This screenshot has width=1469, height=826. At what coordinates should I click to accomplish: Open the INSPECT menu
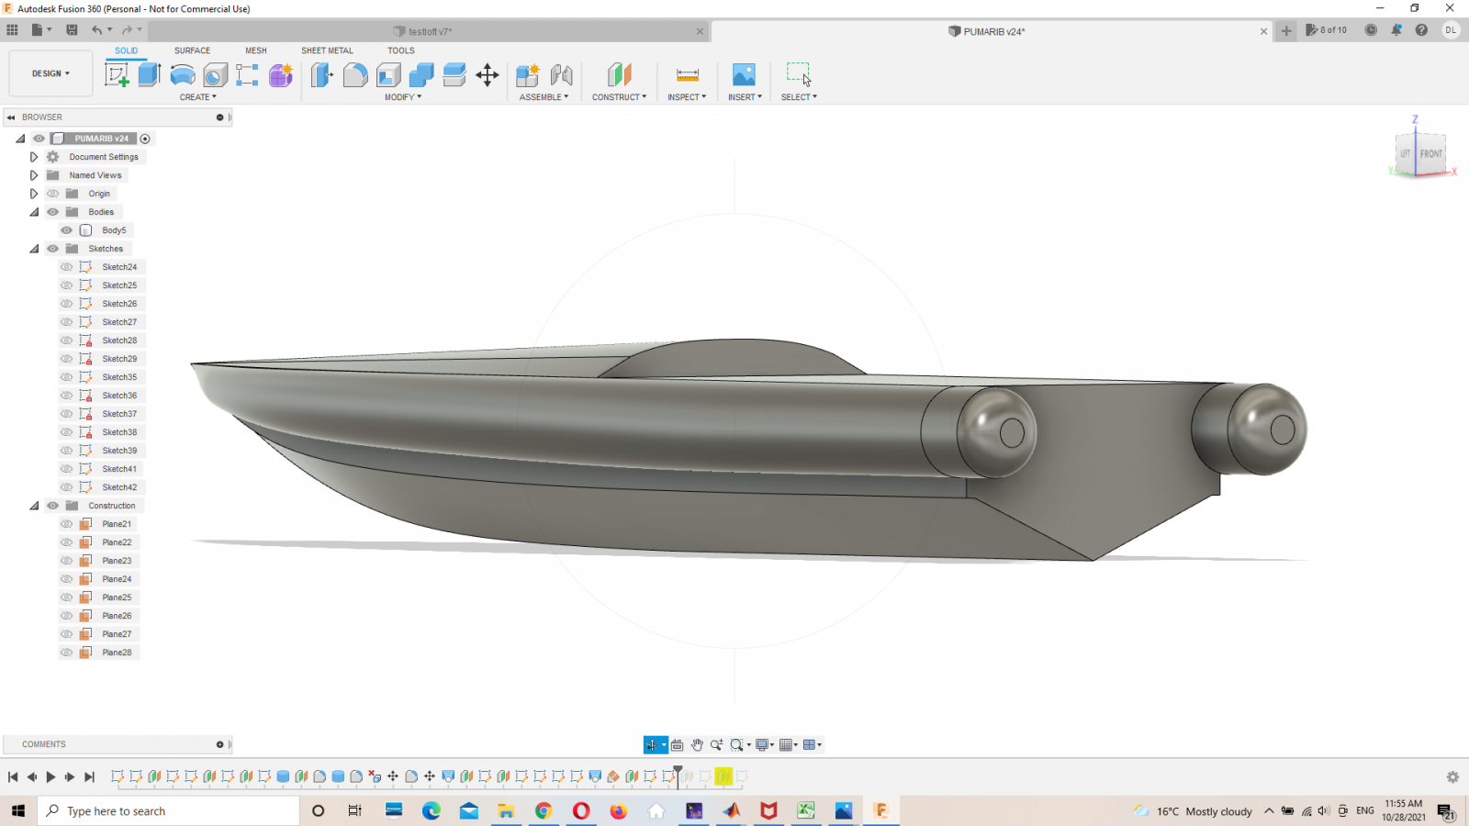[687, 97]
